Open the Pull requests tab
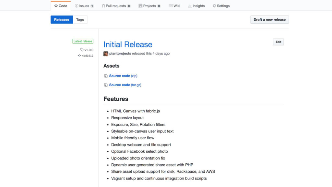The width and height of the screenshot is (332, 187). pyautogui.click(x=116, y=6)
